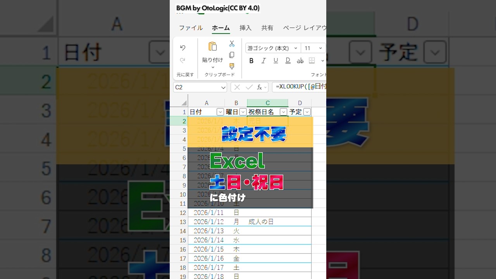Expand the Paste options arrow
Image resolution: width=496 pixels, height=279 pixels.
(x=213, y=67)
